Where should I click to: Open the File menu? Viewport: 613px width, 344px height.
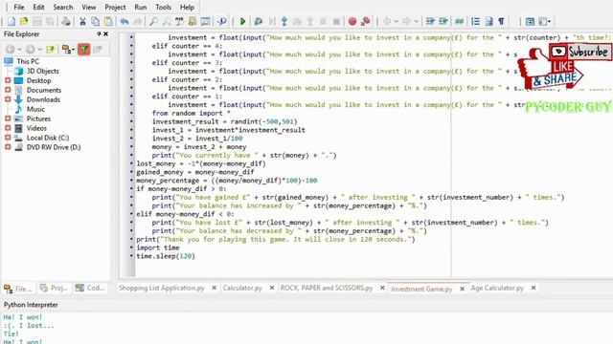tap(19, 7)
